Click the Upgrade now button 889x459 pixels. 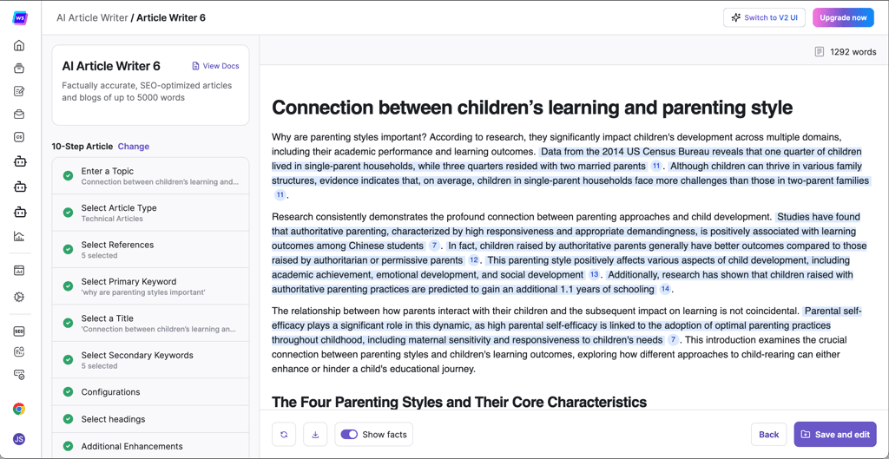click(x=843, y=17)
